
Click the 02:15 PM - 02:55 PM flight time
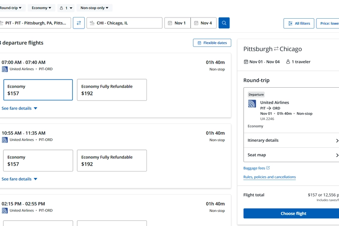click(x=23, y=204)
